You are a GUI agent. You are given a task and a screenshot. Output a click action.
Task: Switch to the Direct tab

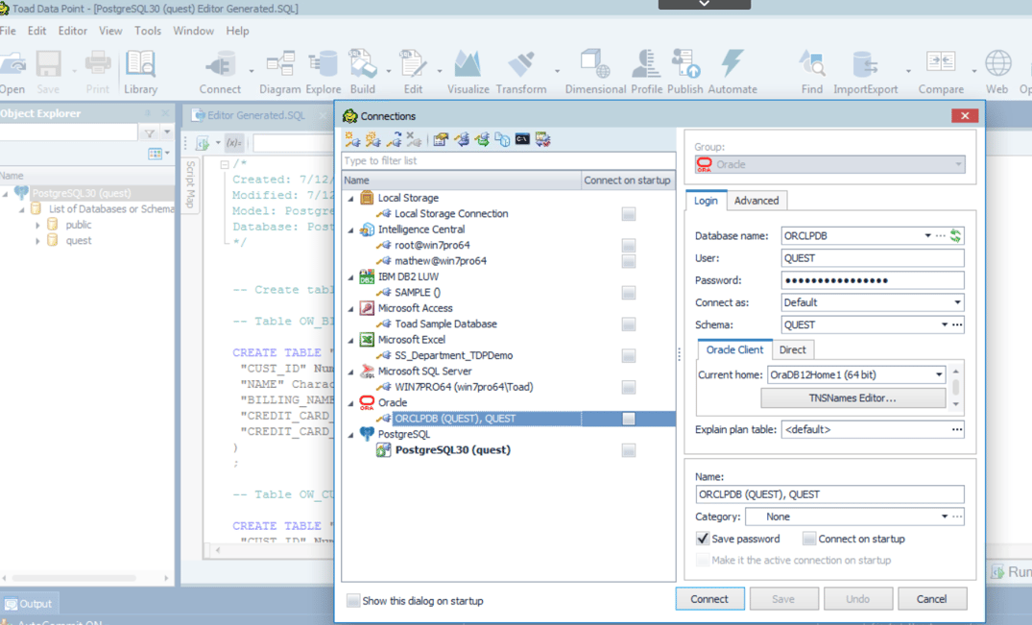792,350
